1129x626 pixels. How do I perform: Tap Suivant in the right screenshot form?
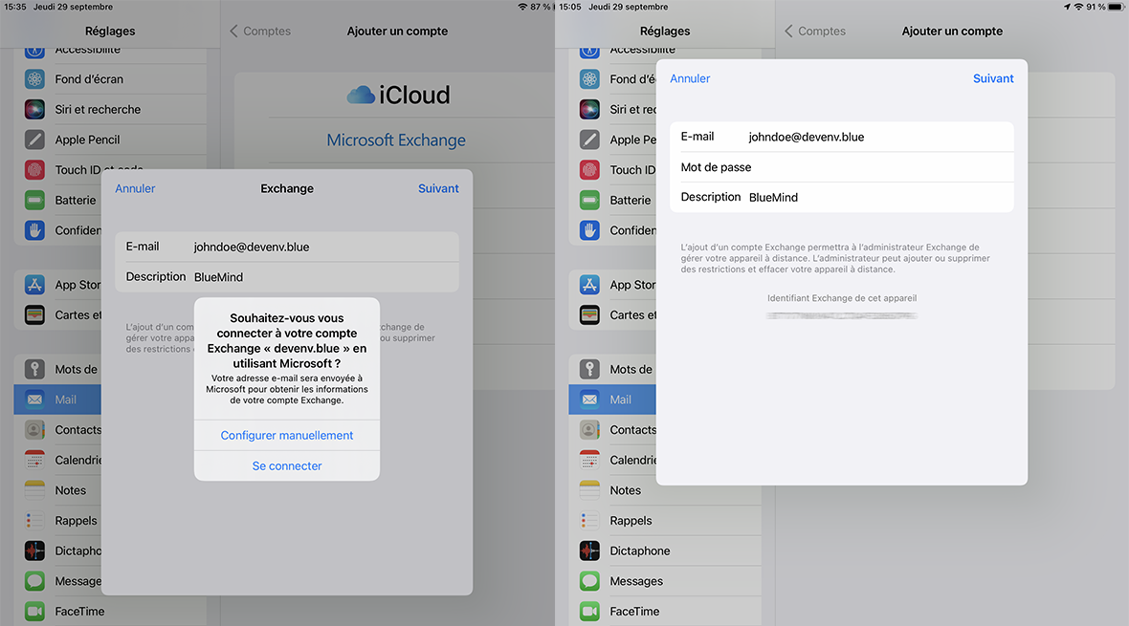click(993, 78)
